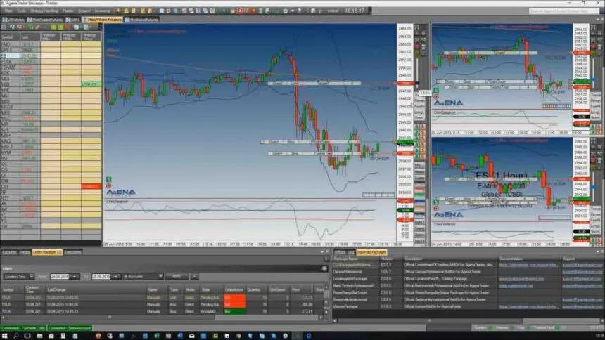Open the All Accounts dropdown
This screenshot has height=340, width=605.
click(x=143, y=276)
